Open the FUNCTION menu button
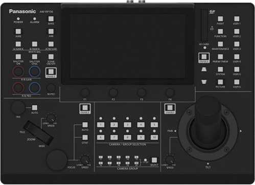 click(220, 31)
